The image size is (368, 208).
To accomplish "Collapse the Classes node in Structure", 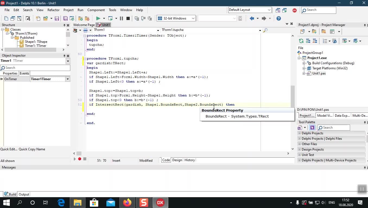I will click(x=2, y=30).
